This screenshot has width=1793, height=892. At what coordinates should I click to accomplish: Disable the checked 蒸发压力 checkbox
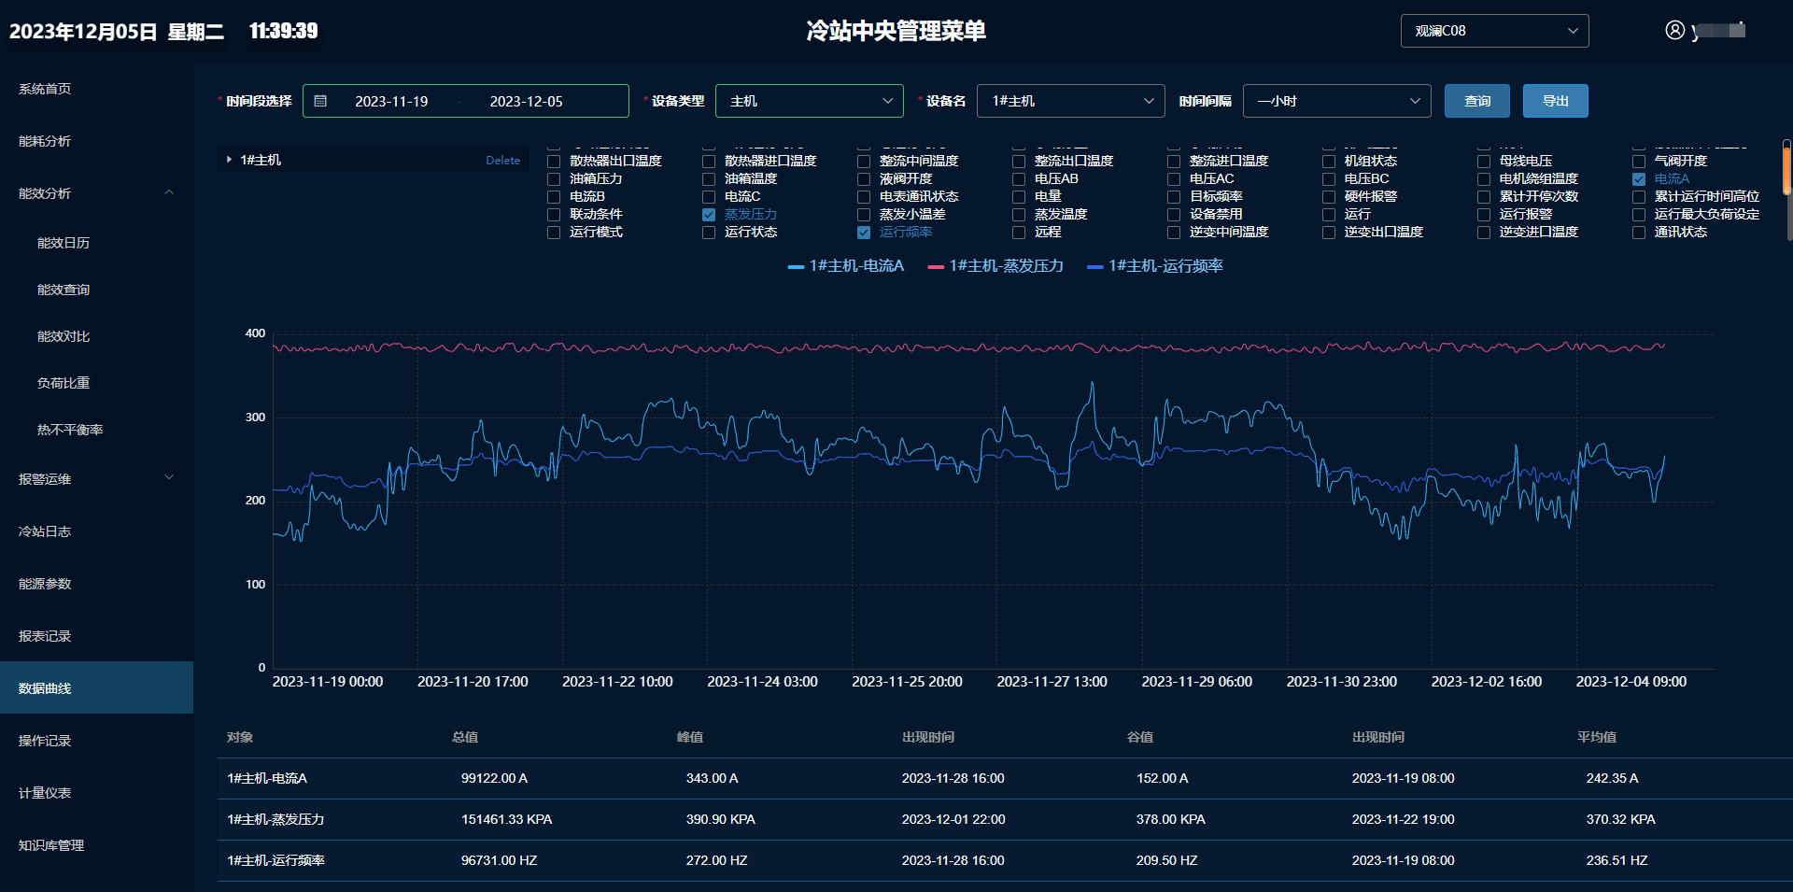(x=708, y=214)
